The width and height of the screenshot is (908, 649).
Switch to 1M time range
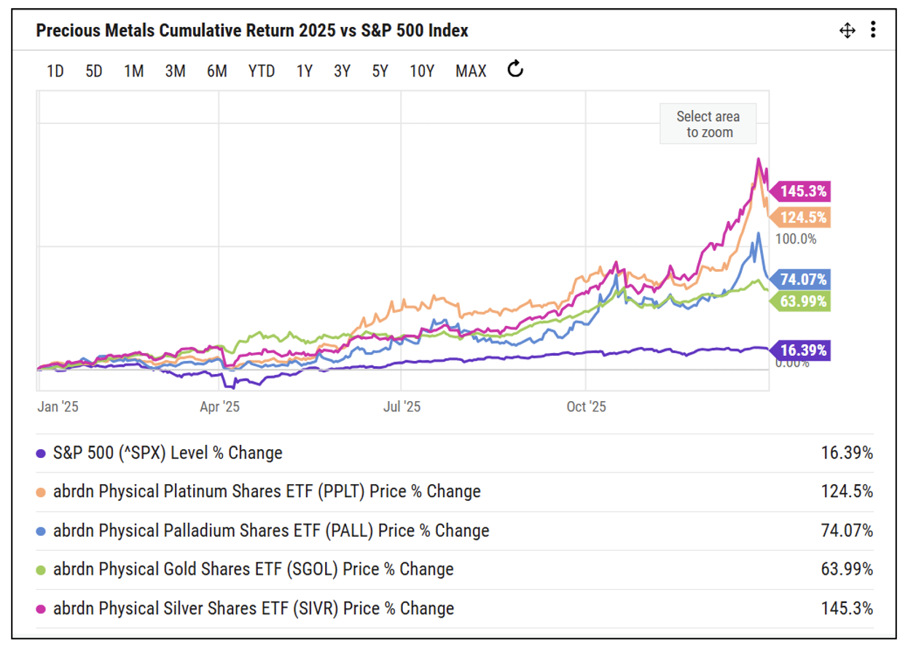coord(133,71)
